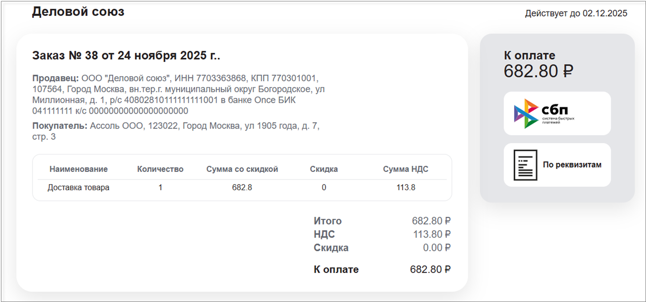This screenshot has height=302, width=646.
Task: Click the order title 'Заказ № 38'
Action: (x=126, y=55)
